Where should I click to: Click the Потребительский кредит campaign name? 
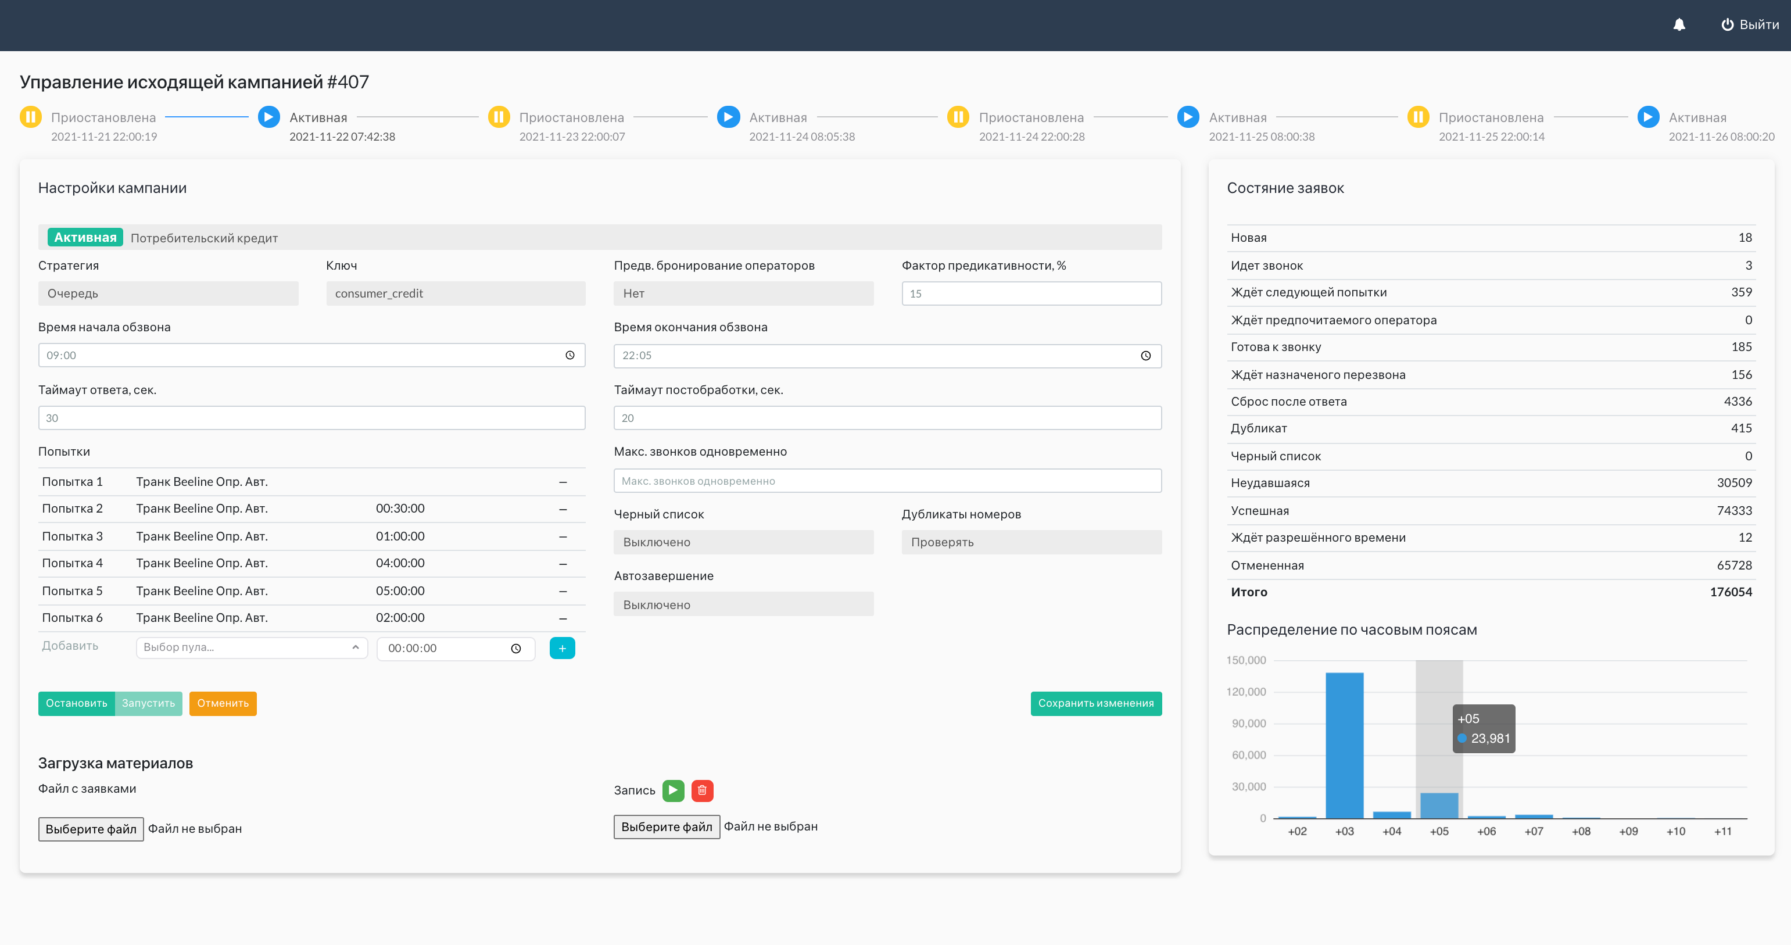tap(204, 238)
